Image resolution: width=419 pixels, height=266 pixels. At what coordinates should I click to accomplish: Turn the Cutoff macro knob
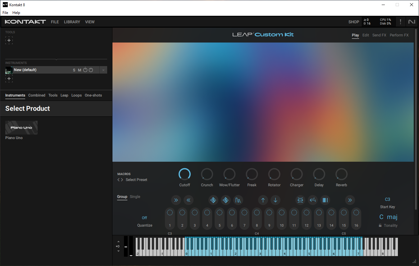click(x=184, y=174)
